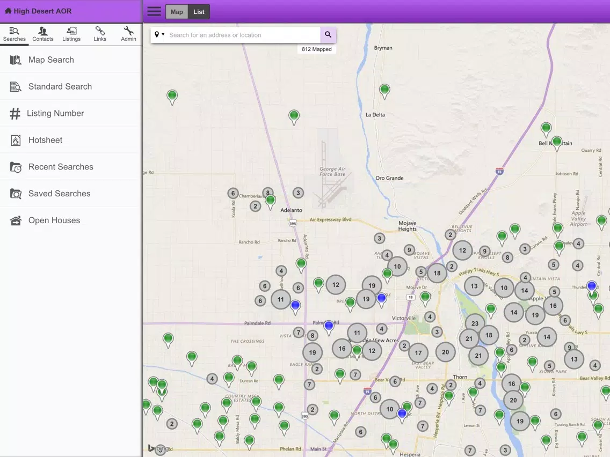This screenshot has height=457, width=610.
Task: Click the Map Search icon
Action: pyautogui.click(x=16, y=60)
